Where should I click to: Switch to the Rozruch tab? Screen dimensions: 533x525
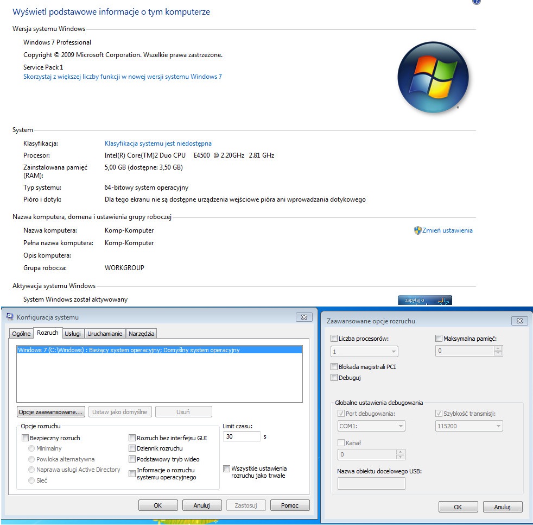tap(48, 333)
